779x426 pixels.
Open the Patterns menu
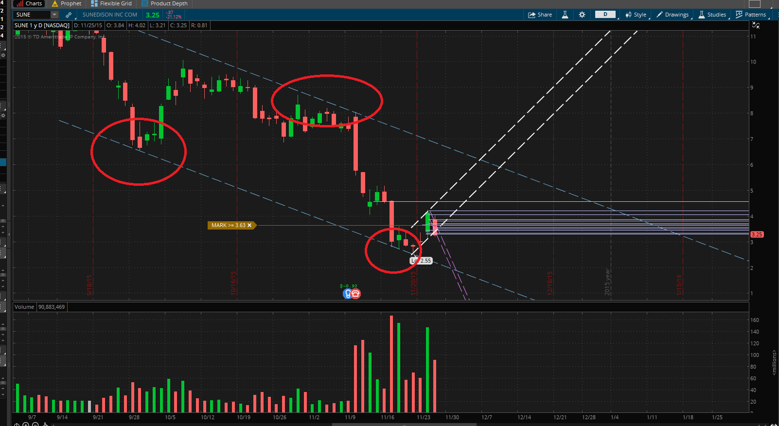coord(751,15)
